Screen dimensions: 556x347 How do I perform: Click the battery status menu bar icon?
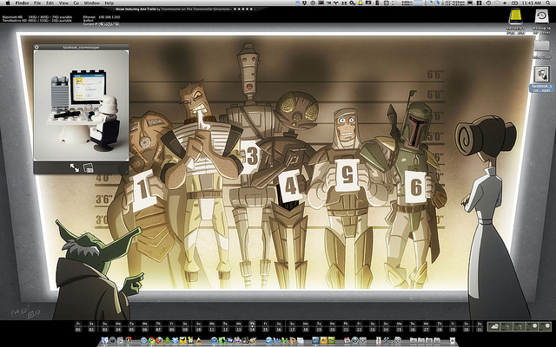click(x=514, y=3)
